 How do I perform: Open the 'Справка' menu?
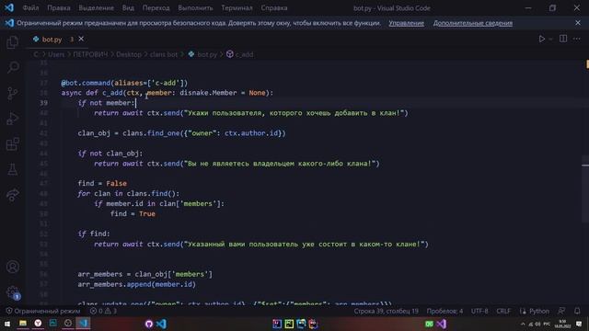(x=274, y=8)
